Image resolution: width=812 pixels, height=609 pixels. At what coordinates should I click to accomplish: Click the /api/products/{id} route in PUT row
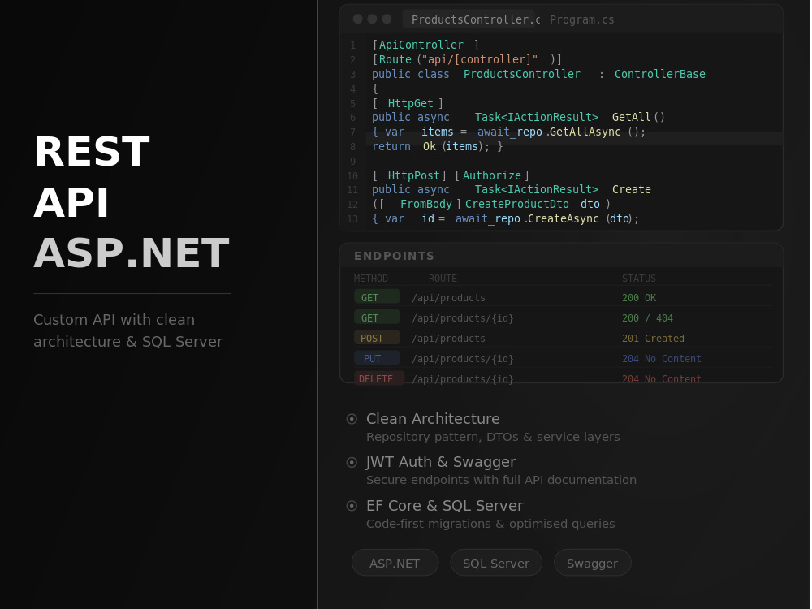click(x=463, y=358)
